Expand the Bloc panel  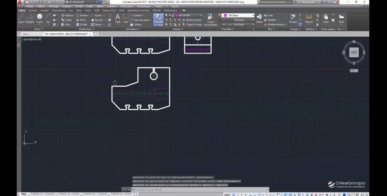(271, 29)
